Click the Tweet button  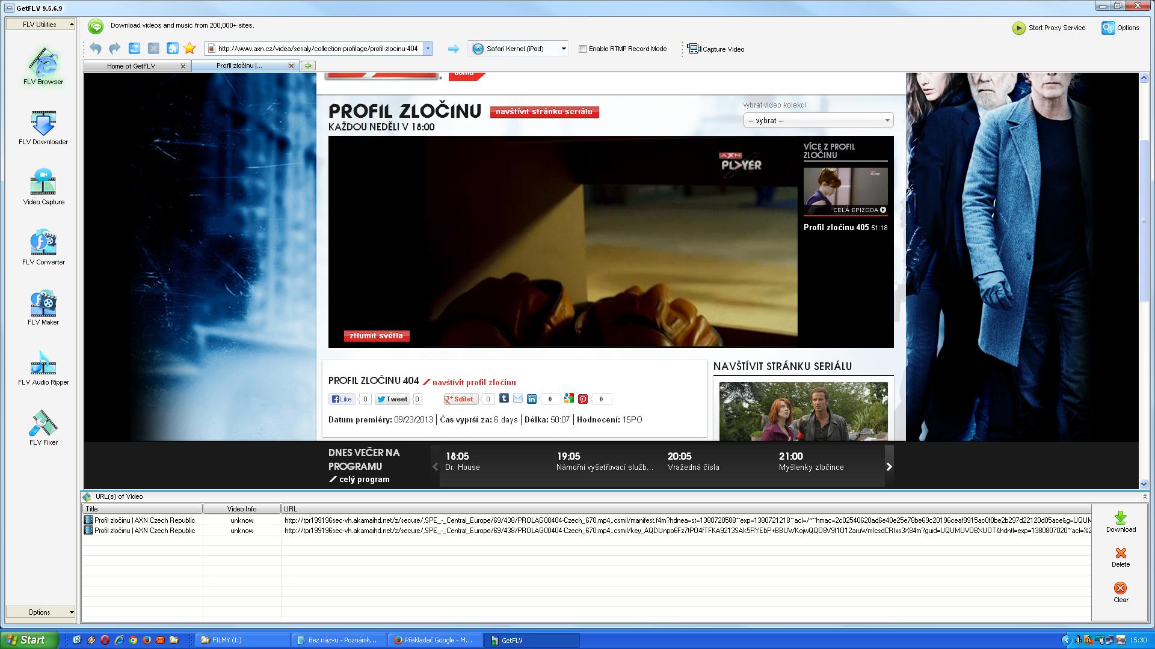pyautogui.click(x=392, y=399)
